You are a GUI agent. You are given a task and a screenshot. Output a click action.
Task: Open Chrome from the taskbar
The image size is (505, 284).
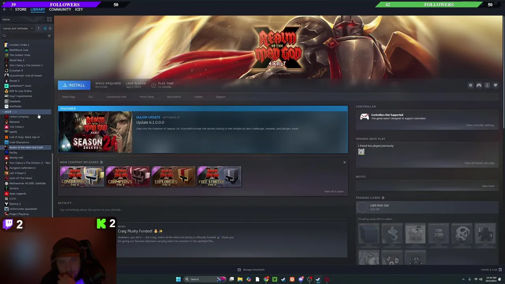266,279
